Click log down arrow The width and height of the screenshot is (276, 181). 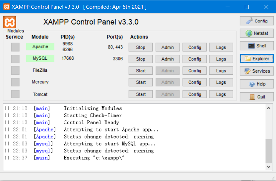coord(269,167)
